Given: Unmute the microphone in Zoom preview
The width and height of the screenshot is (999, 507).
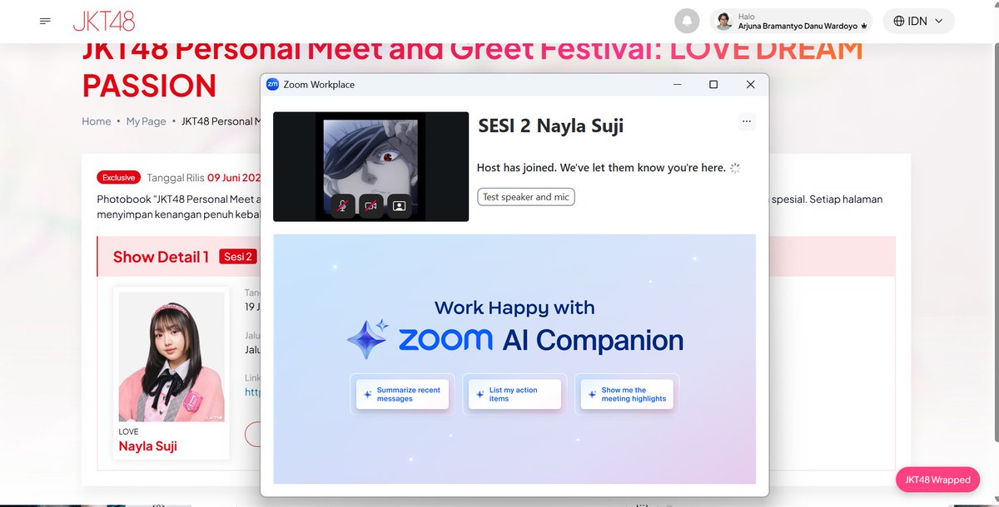Looking at the screenshot, I should pyautogui.click(x=343, y=205).
